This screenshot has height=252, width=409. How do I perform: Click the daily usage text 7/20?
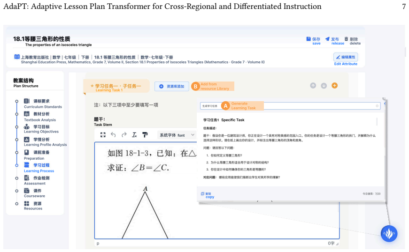pos(371,194)
